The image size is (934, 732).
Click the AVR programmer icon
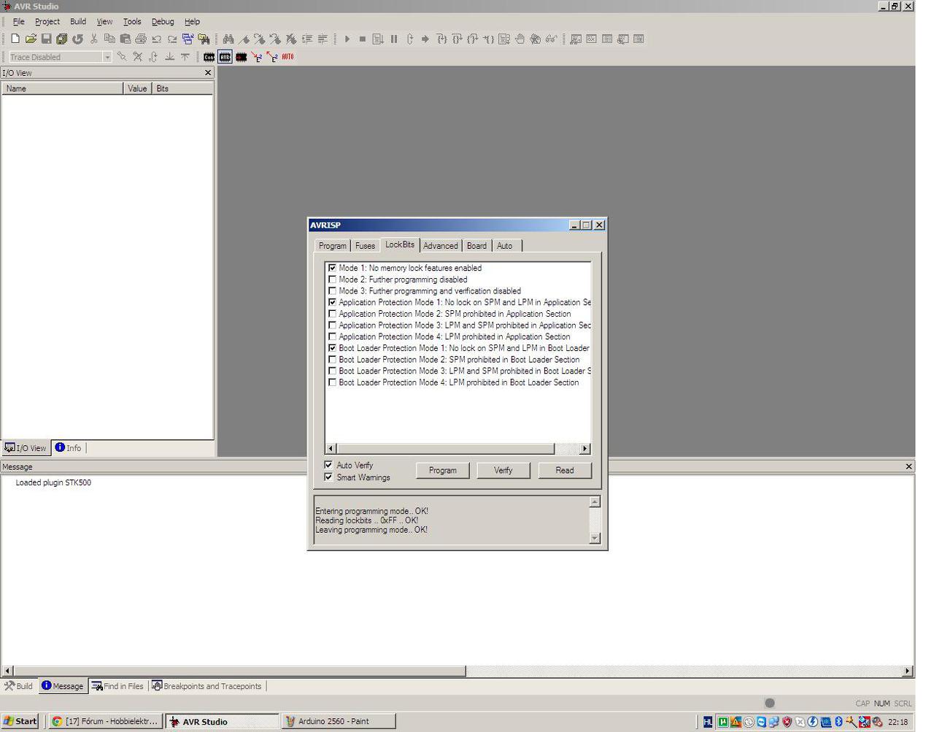[x=225, y=57]
